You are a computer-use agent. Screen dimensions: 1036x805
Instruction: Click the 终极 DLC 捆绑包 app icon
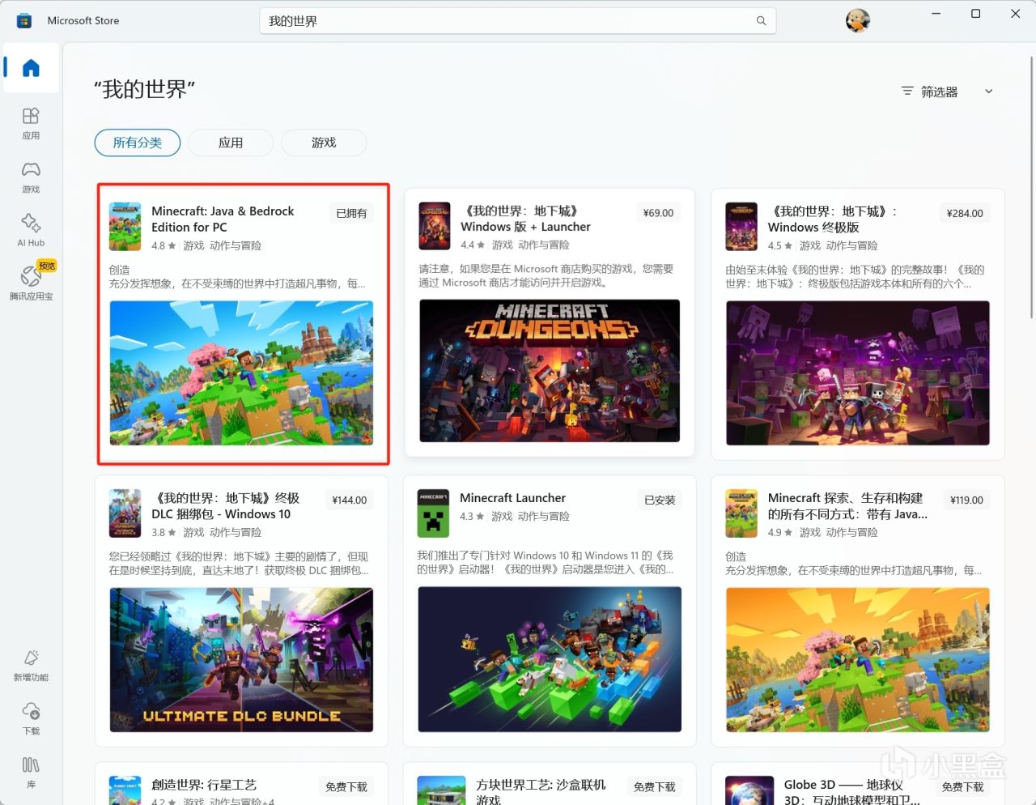[125, 513]
